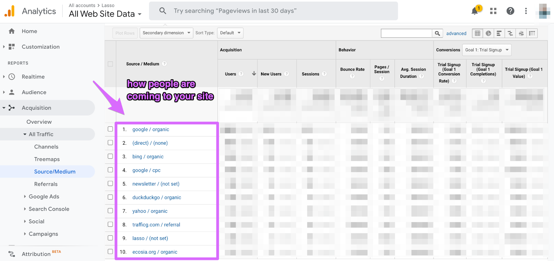Click the table search magnifier button
554x261 pixels.
click(x=437, y=33)
